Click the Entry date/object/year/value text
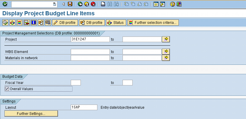The image size is (246, 119). click(x=123, y=108)
